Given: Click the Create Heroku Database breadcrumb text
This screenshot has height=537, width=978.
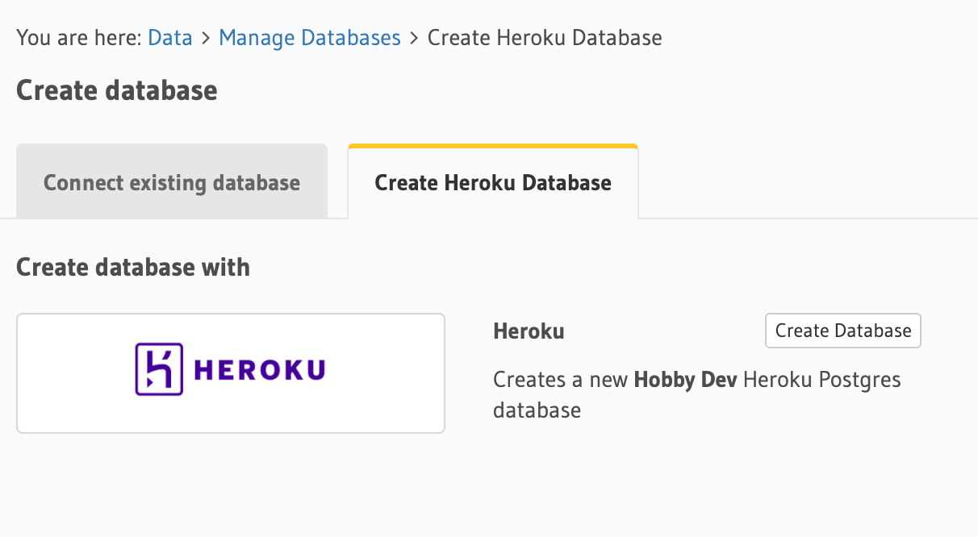Looking at the screenshot, I should [545, 38].
